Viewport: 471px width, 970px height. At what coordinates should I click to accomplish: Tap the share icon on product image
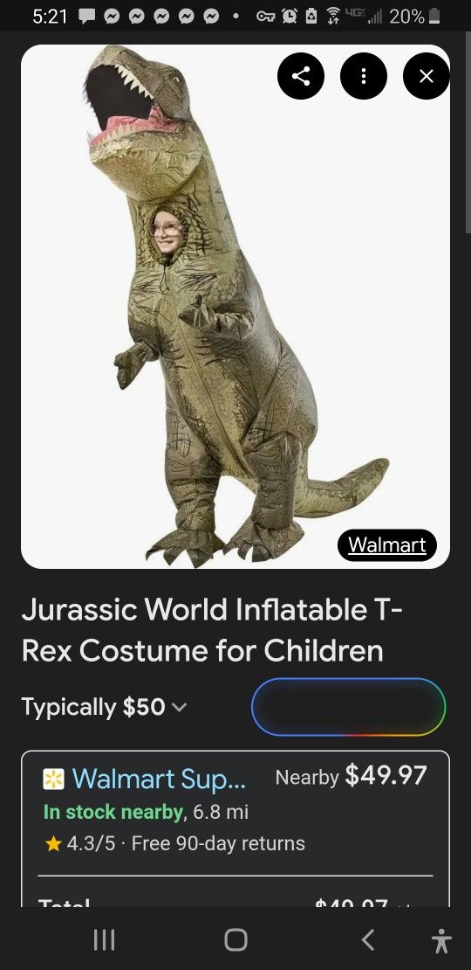click(301, 76)
